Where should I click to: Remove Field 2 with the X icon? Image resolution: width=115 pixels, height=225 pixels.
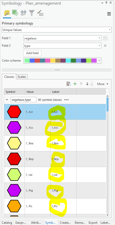(105, 46)
